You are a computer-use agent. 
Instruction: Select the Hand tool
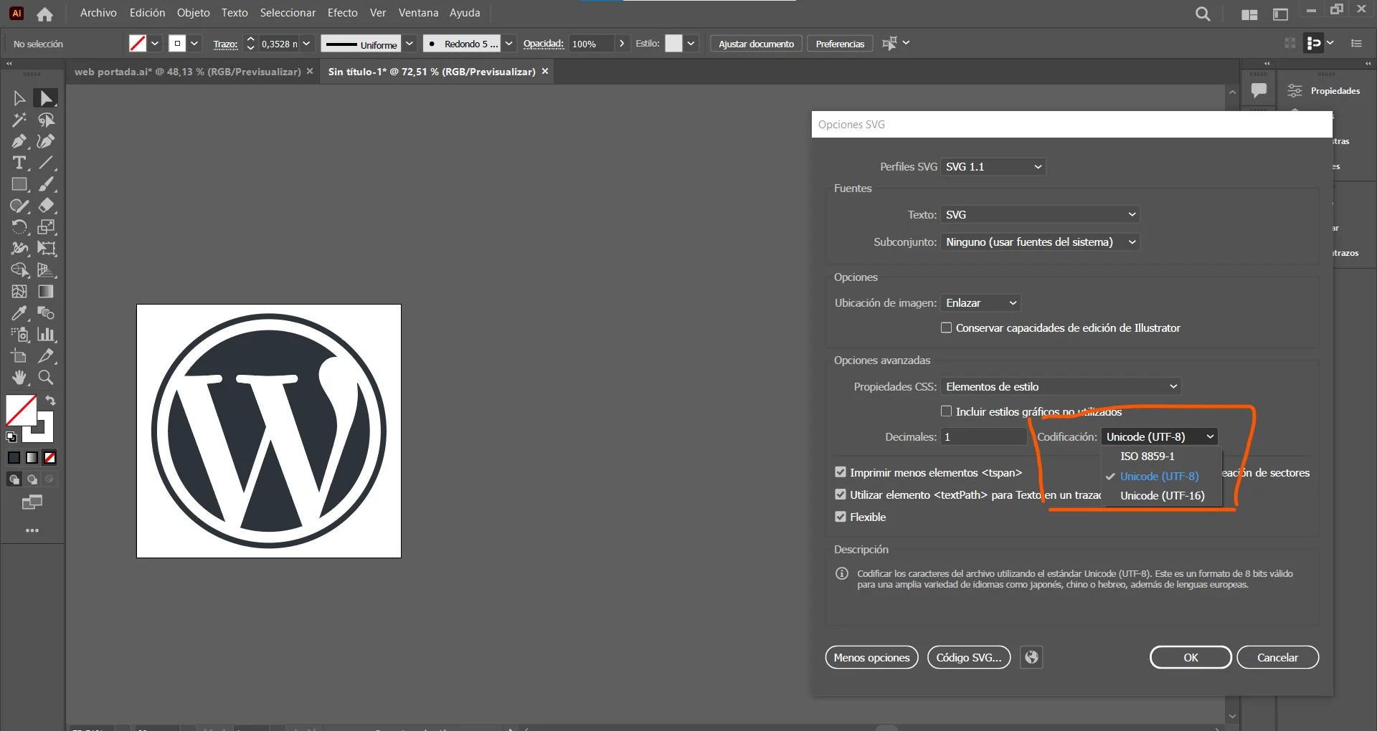pos(19,378)
